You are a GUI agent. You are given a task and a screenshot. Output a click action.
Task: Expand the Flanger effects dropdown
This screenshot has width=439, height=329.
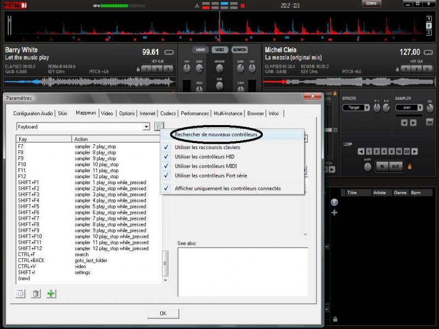[x=356, y=108]
